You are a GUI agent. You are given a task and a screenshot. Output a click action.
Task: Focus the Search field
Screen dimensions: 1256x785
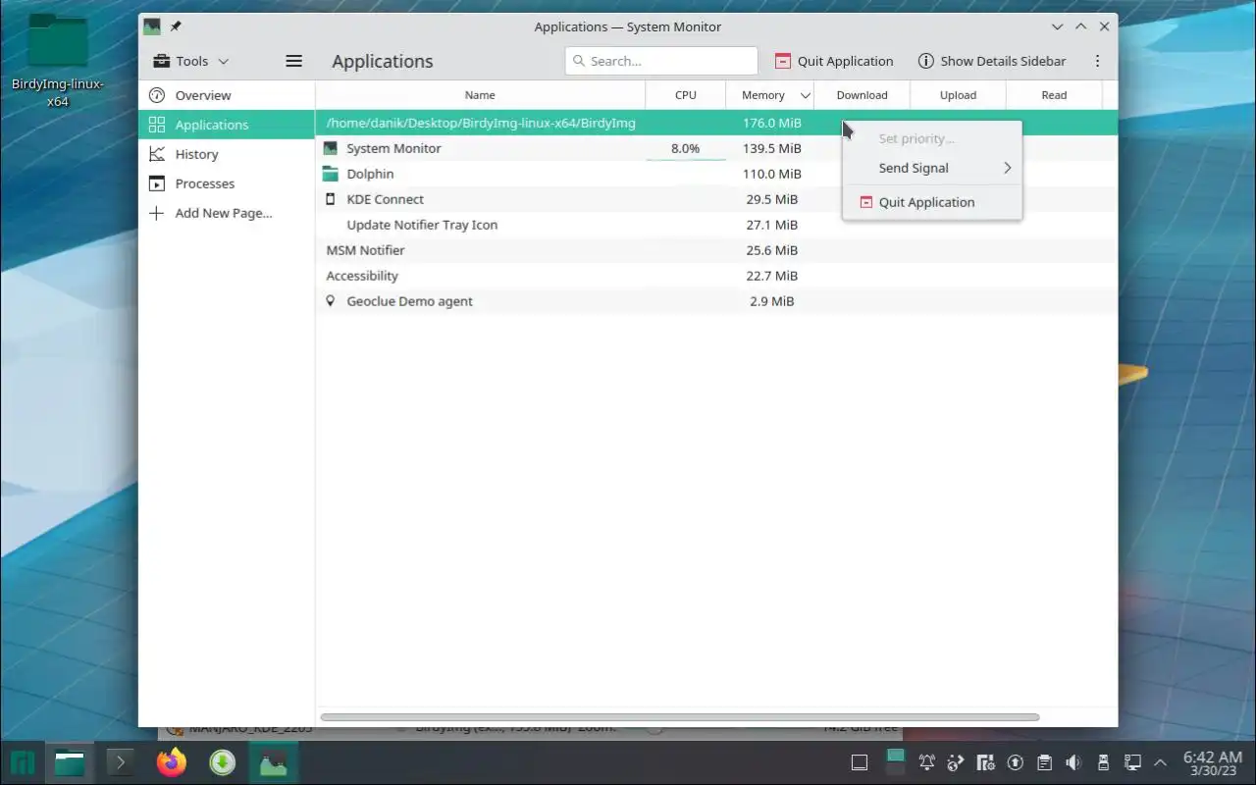[x=661, y=61]
